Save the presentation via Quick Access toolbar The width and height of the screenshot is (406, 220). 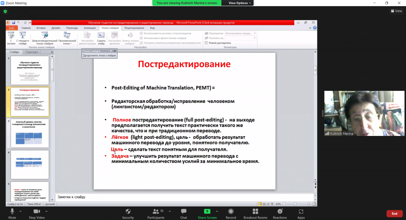point(14,23)
